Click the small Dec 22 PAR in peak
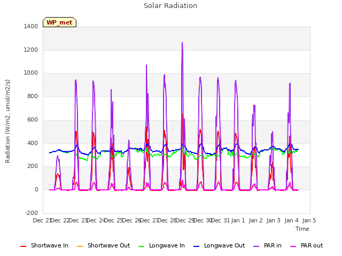 click(58, 156)
